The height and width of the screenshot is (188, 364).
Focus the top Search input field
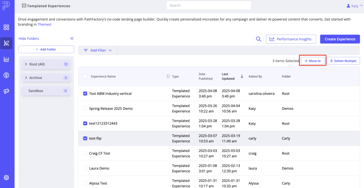coord(209,5)
